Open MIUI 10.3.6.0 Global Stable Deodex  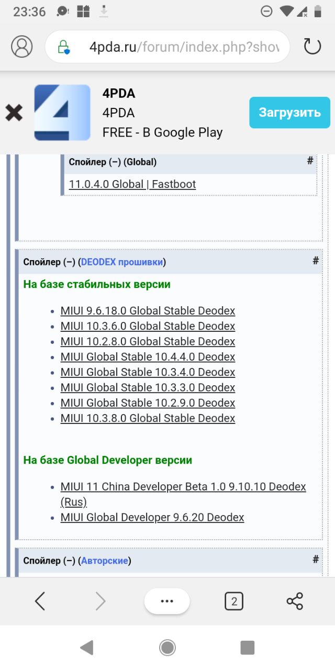[148, 326]
